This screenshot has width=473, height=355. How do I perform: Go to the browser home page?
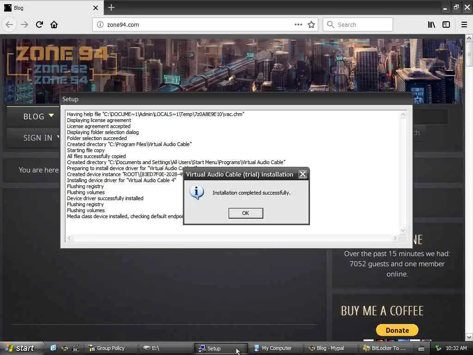pyautogui.click(x=54, y=24)
